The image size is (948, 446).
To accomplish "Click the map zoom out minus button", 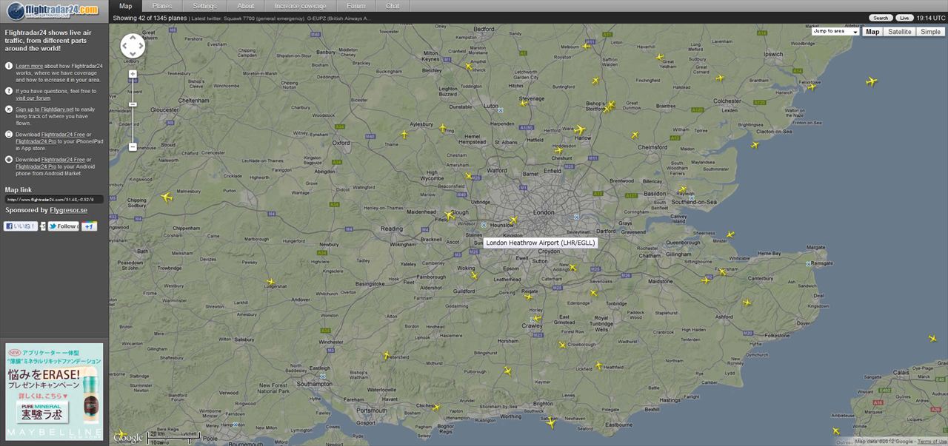I will pyautogui.click(x=133, y=146).
